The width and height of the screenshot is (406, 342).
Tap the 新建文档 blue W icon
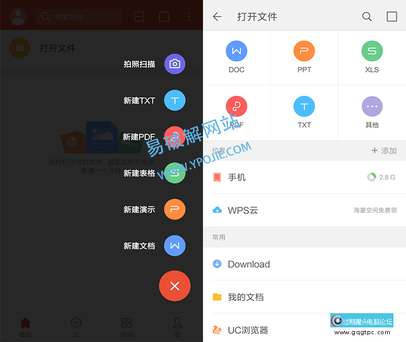point(175,246)
